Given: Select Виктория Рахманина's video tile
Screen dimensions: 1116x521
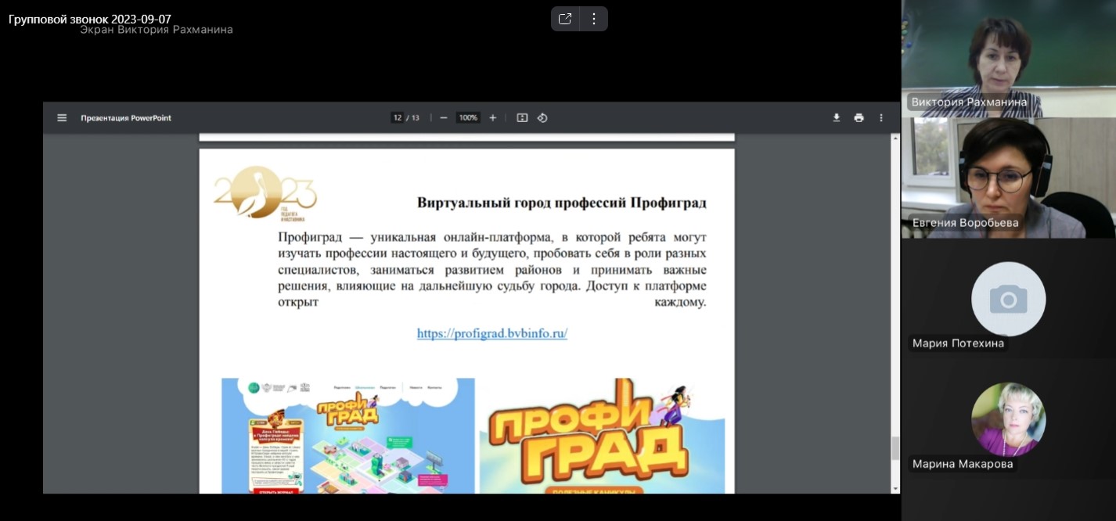Looking at the screenshot, I should point(1008,59).
